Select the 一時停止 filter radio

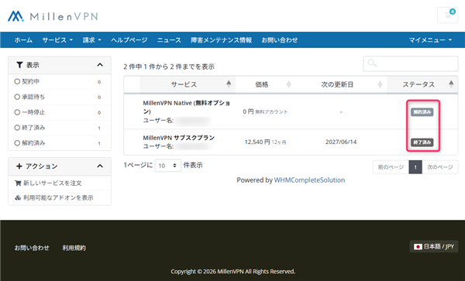tap(17, 112)
